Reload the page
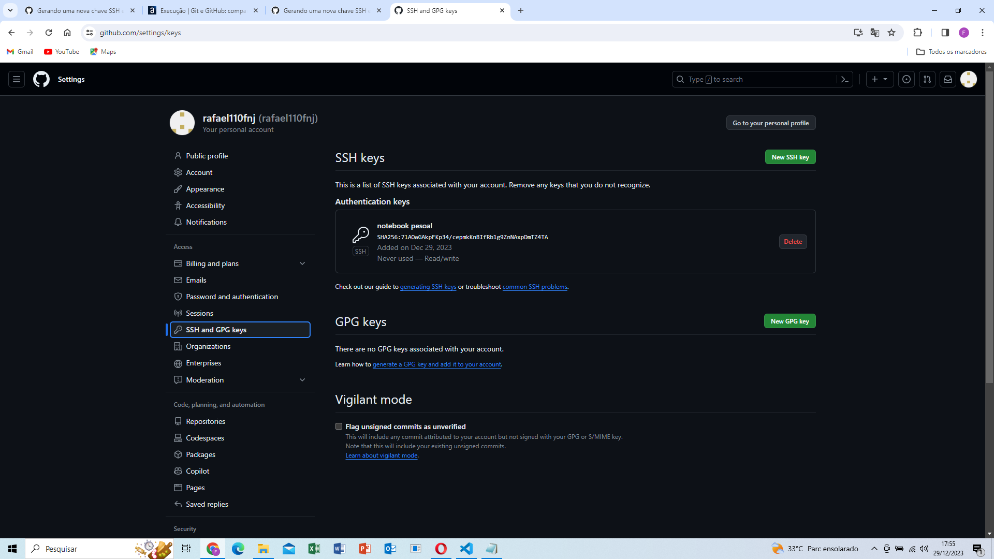Screen dimensions: 994x559 [49, 33]
